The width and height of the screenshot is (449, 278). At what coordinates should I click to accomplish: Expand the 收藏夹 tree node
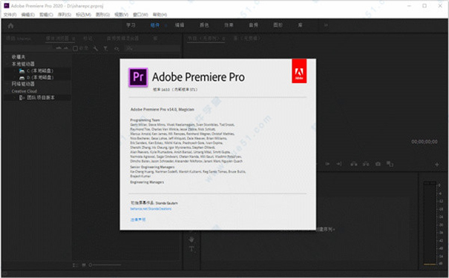(7, 57)
